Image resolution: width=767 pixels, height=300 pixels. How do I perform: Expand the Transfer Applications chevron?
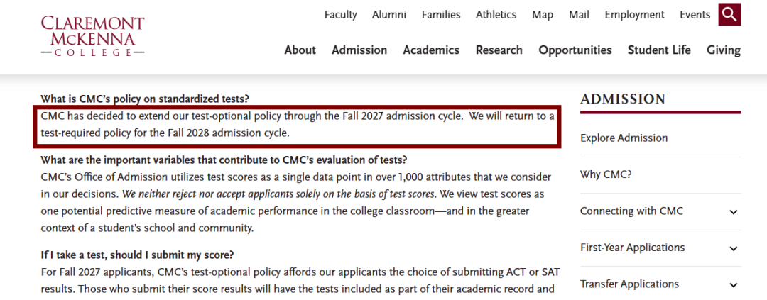(733, 285)
